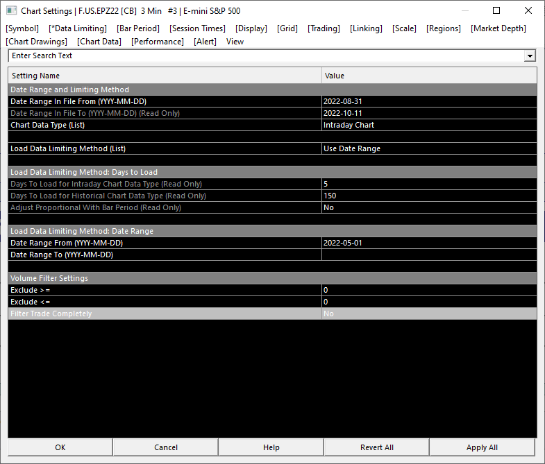Click the Setting Name column header
This screenshot has width=545, height=464.
165,76
